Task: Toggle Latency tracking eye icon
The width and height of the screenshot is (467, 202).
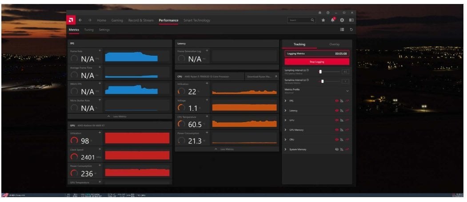Action: (337, 110)
